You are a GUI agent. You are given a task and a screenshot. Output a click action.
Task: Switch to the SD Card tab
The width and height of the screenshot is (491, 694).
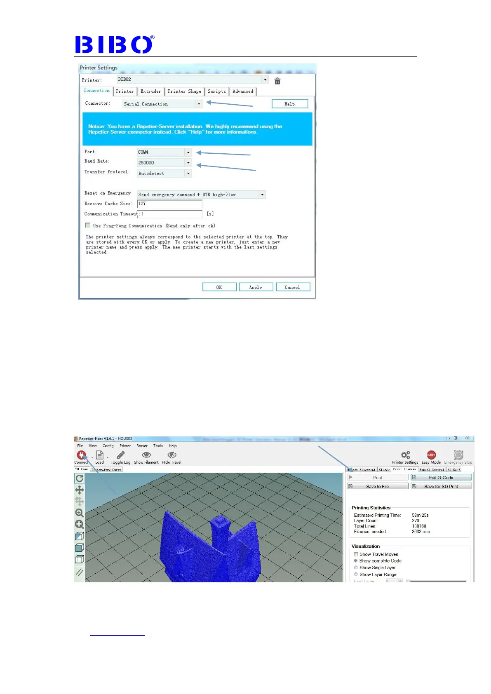pyautogui.click(x=454, y=469)
